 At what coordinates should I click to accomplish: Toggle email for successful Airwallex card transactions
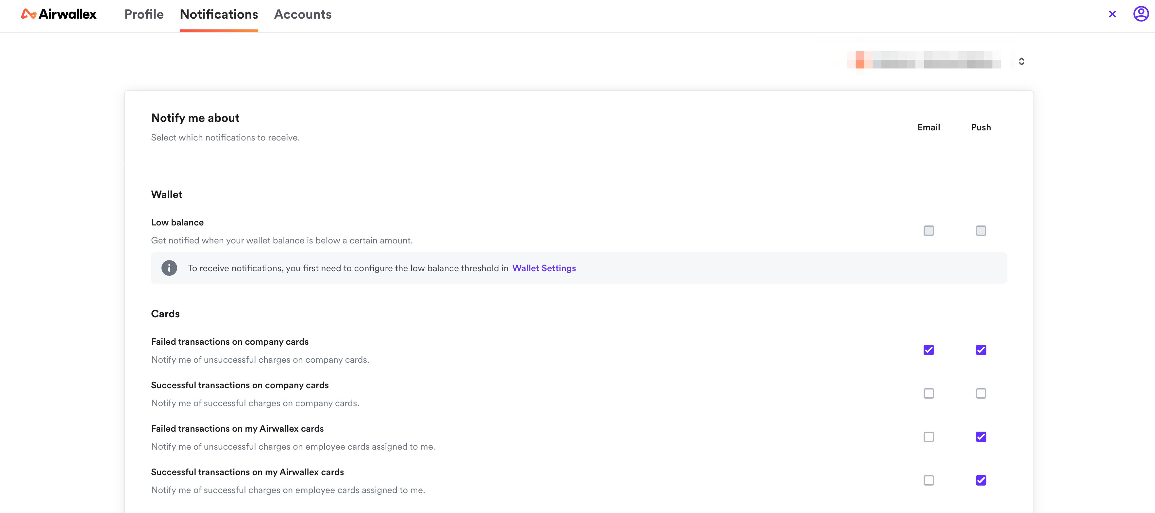[x=929, y=481]
